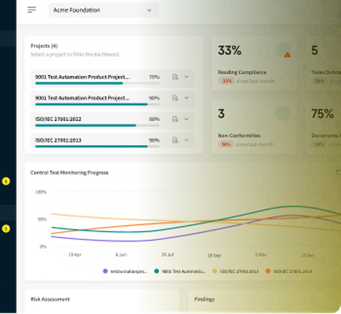Click the 100% label on chart y-axis
This screenshot has height=314, width=341.
click(x=41, y=192)
